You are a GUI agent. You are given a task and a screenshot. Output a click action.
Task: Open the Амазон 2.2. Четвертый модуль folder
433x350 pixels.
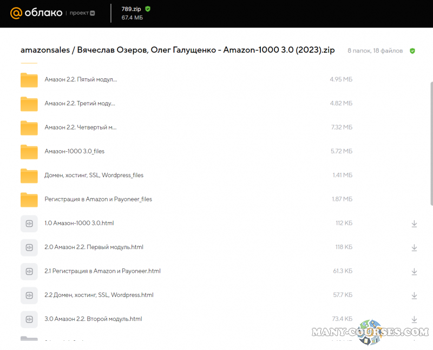(80, 127)
